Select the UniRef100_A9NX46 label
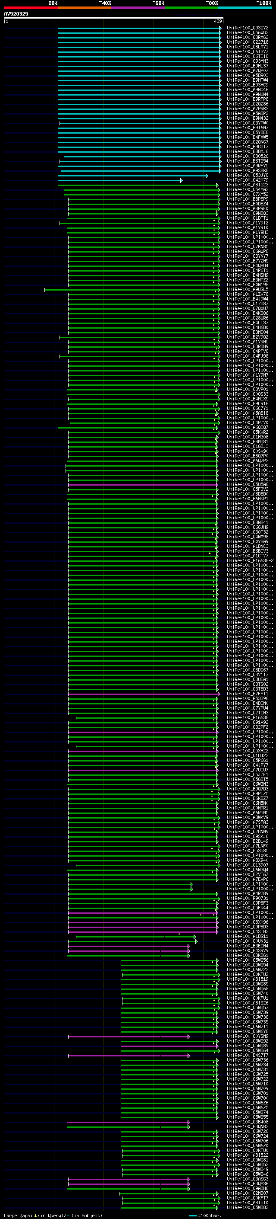The image size is (276, 1219). tap(248, 90)
